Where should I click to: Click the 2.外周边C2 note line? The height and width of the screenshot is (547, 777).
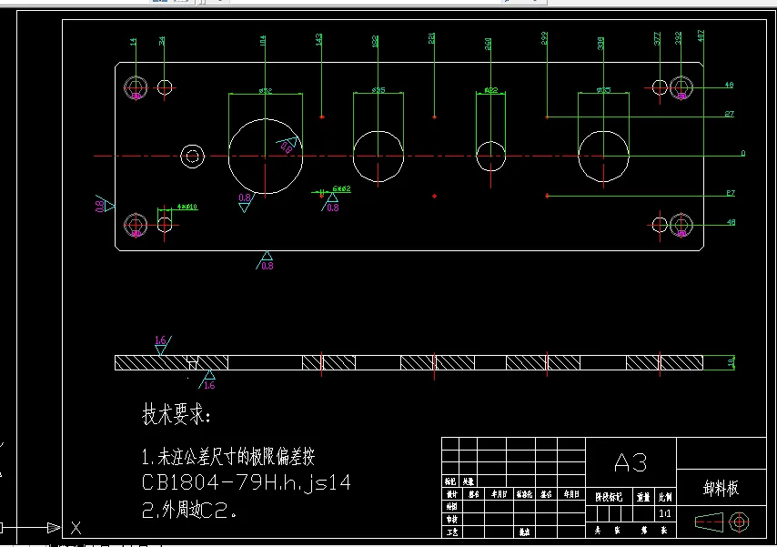point(189,510)
